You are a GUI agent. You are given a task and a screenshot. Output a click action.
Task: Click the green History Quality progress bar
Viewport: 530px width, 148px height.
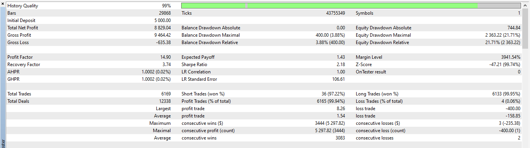[x=351, y=6]
